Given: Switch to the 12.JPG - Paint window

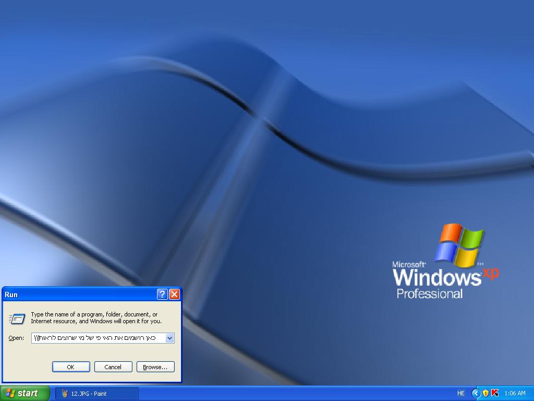Looking at the screenshot, I should pyautogui.click(x=97, y=394).
